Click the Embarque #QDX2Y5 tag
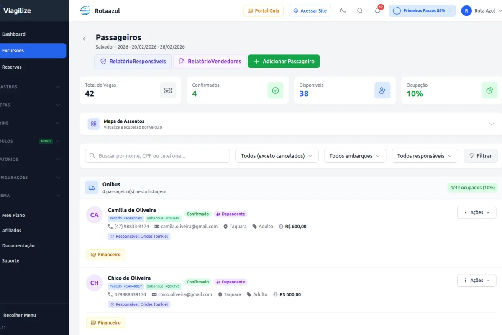502x335 pixels. click(163, 286)
